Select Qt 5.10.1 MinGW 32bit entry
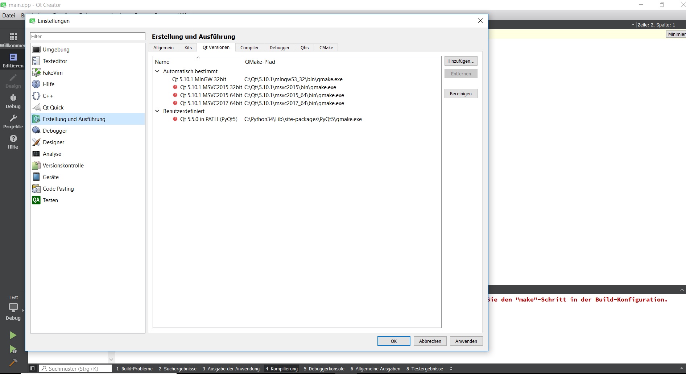 (x=199, y=79)
